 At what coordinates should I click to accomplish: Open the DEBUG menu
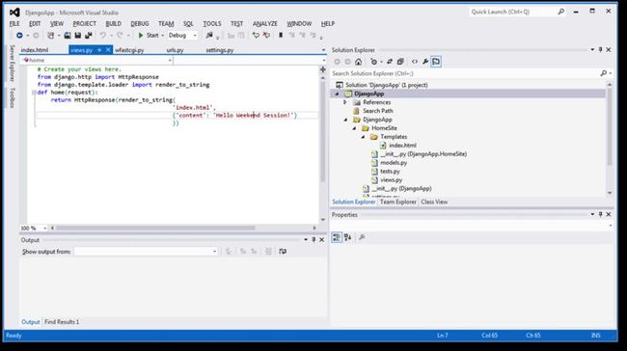(x=140, y=24)
